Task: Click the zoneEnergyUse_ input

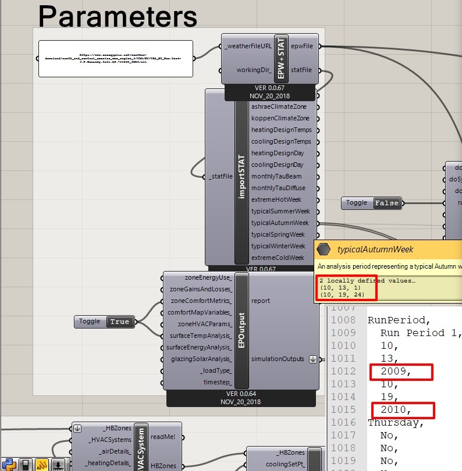Action: pyautogui.click(x=208, y=277)
